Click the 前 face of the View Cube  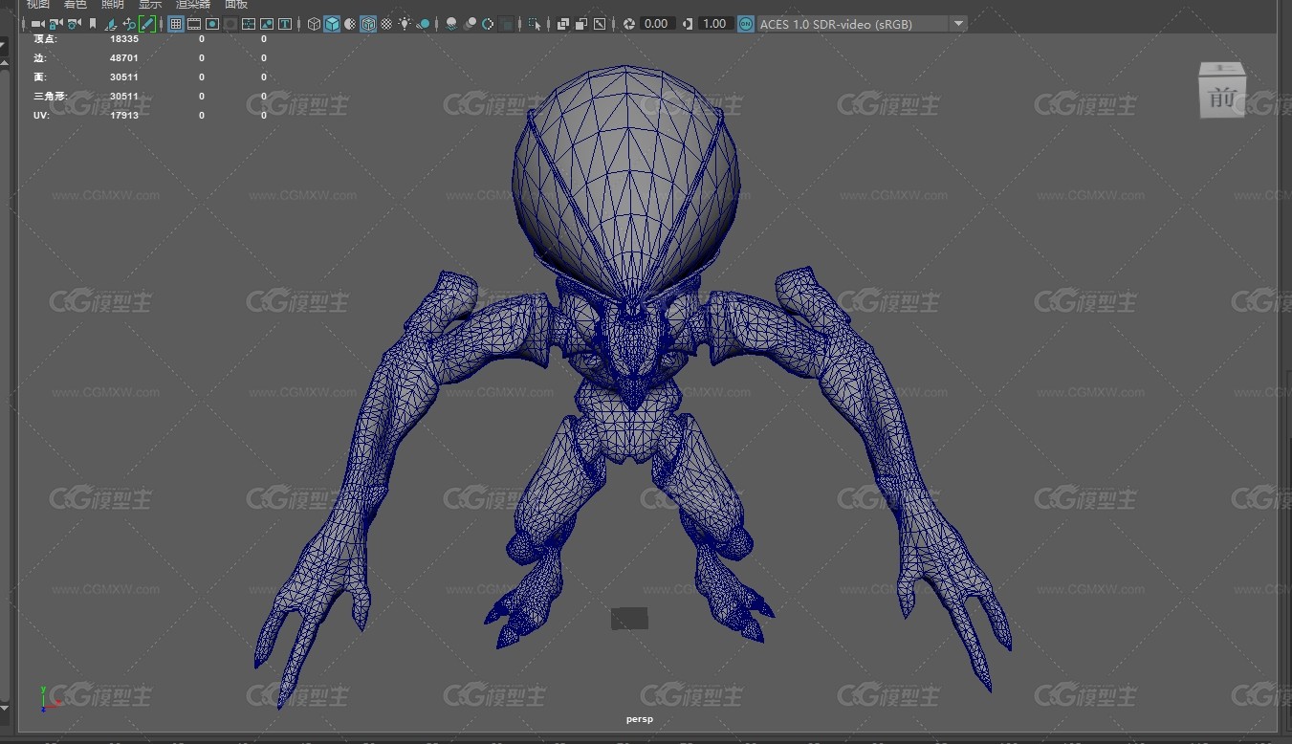(x=1222, y=96)
